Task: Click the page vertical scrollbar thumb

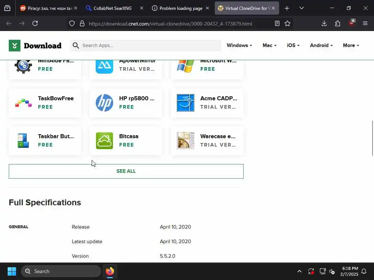Action: 372,138
